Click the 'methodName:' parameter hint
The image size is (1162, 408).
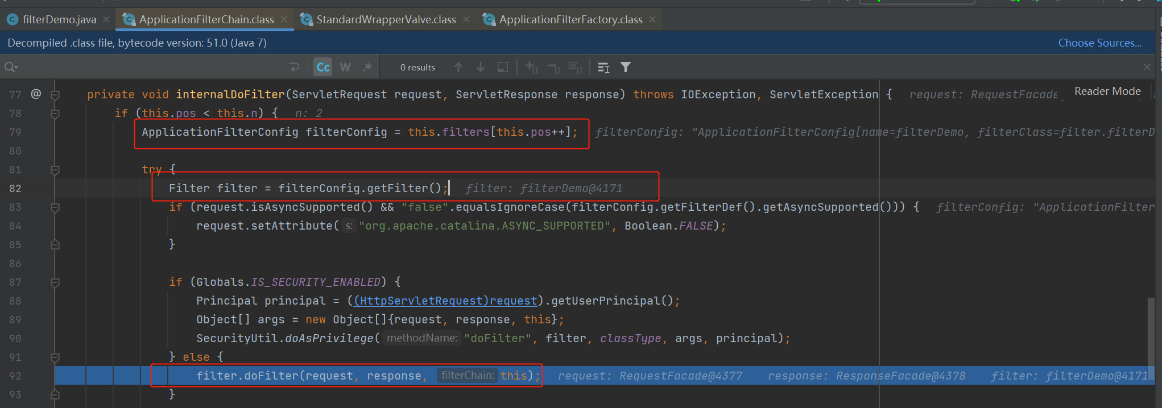pos(422,338)
